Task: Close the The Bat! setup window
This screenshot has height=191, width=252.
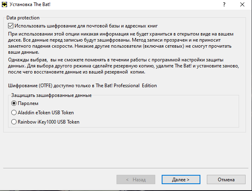Action: 242,4
